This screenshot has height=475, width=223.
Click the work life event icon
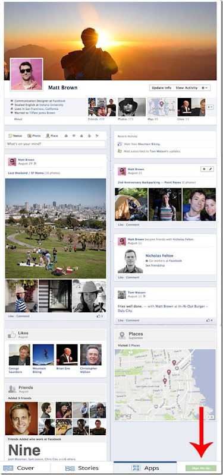point(66,136)
